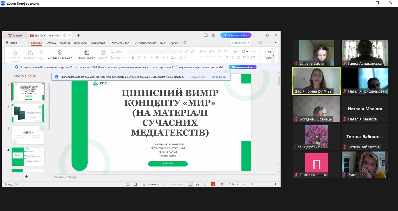The height and width of the screenshot is (211, 398).
Task: Add new slide with plus below thumbnails
Action: click(27, 176)
